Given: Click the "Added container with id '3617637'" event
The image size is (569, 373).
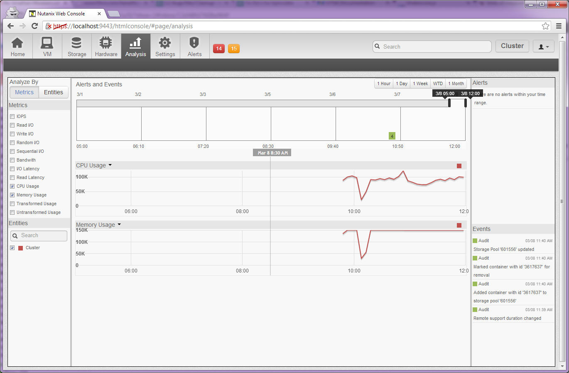Looking at the screenshot, I should coord(513,292).
